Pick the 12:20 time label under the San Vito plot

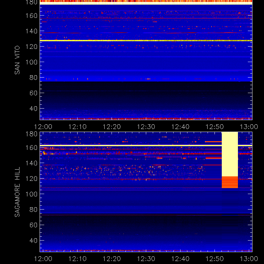pos(112,127)
